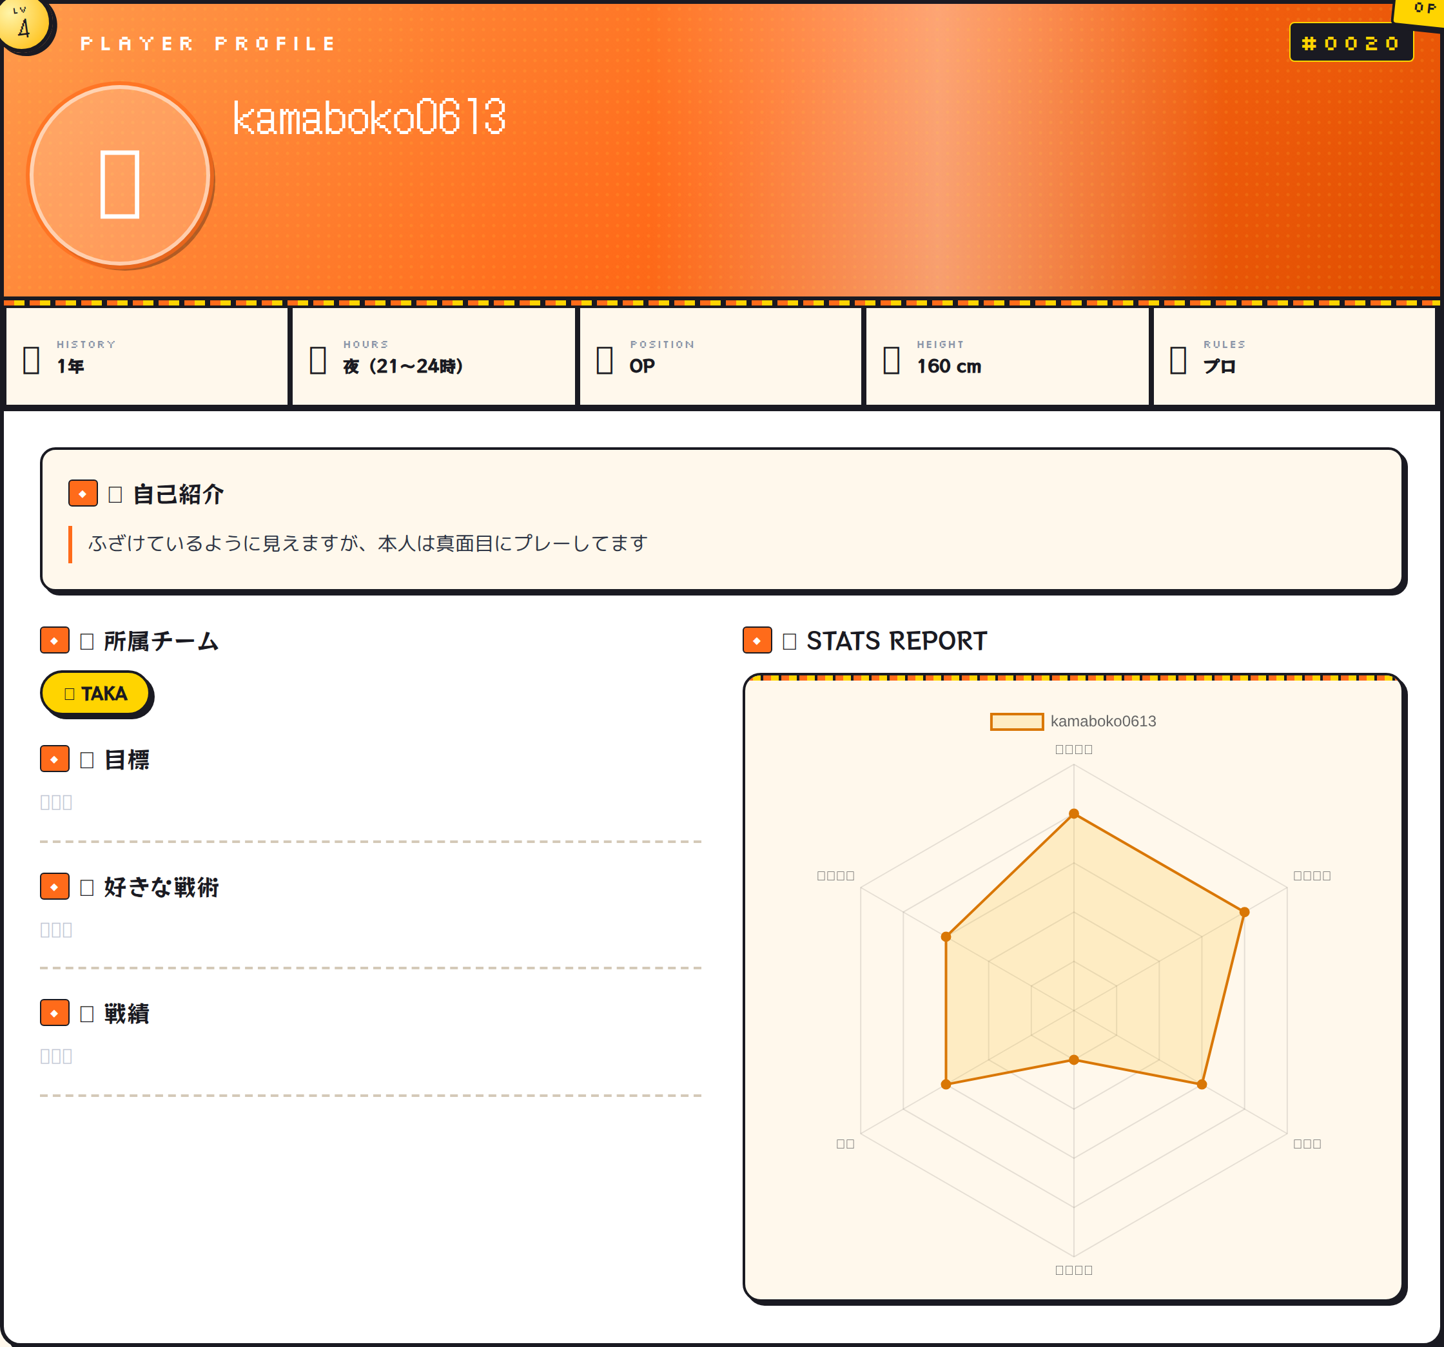Click the self-introduction text paragraph
This screenshot has width=1444, height=1347.
pos(367,543)
